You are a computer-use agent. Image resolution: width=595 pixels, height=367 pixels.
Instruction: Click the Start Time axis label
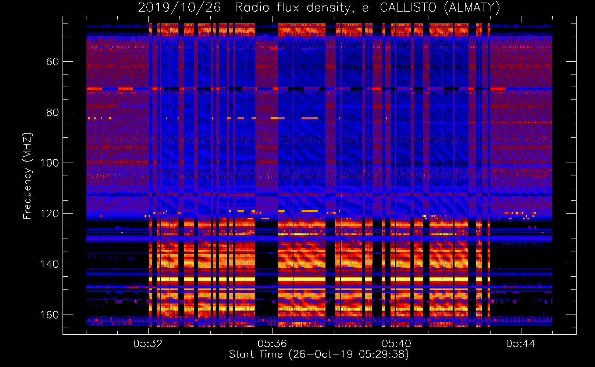pyautogui.click(x=319, y=355)
